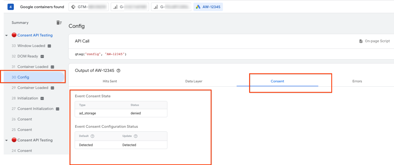
Task: Select event 32 DOM Ready
Action: 28,56
